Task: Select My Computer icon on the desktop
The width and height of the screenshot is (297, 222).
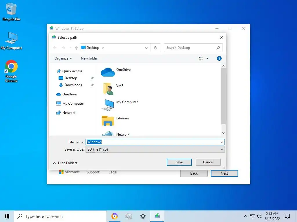Action: (x=11, y=40)
